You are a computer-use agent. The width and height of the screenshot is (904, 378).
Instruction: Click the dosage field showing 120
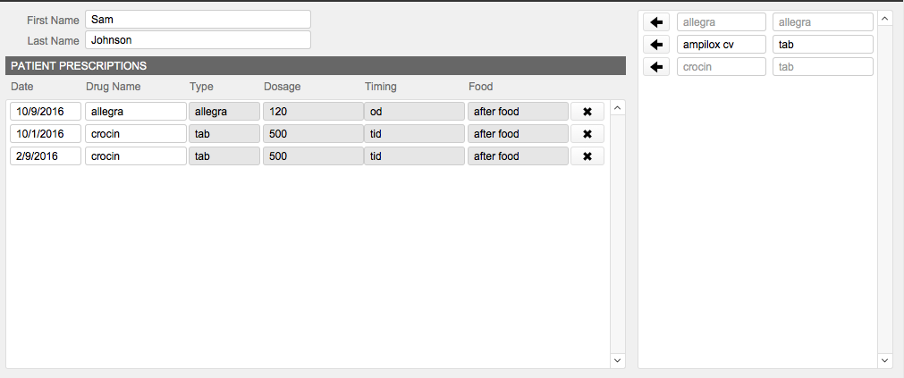(x=312, y=112)
